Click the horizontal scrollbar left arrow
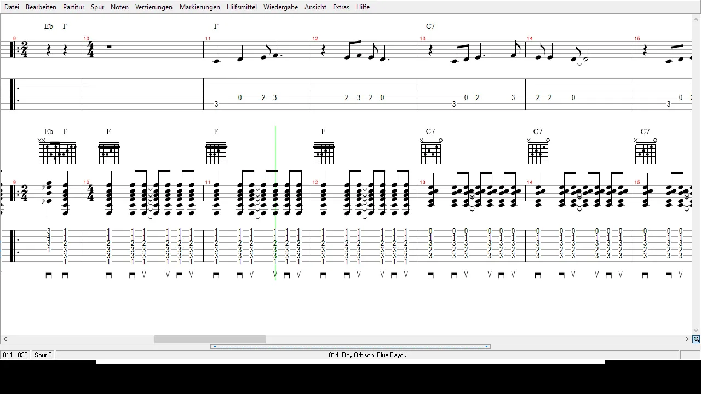The height and width of the screenshot is (394, 701). pyautogui.click(x=5, y=339)
